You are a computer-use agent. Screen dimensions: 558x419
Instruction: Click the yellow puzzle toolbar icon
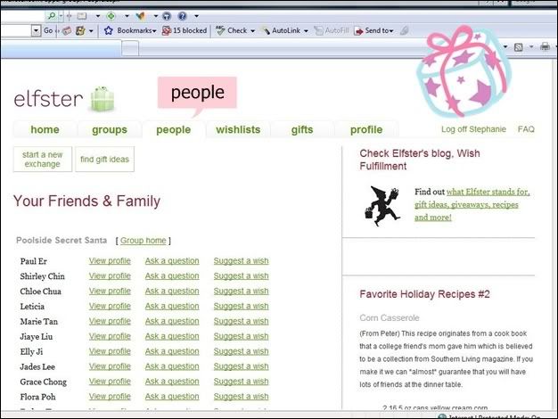click(x=80, y=30)
